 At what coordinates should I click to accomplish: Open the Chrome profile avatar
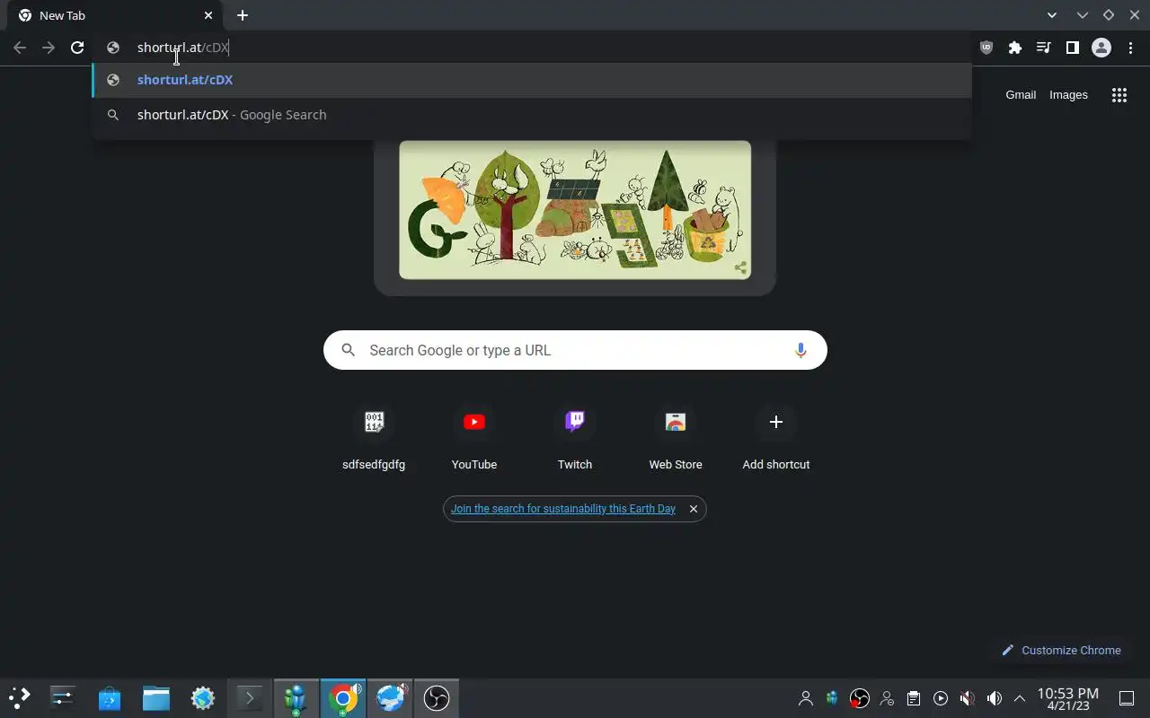(1101, 48)
